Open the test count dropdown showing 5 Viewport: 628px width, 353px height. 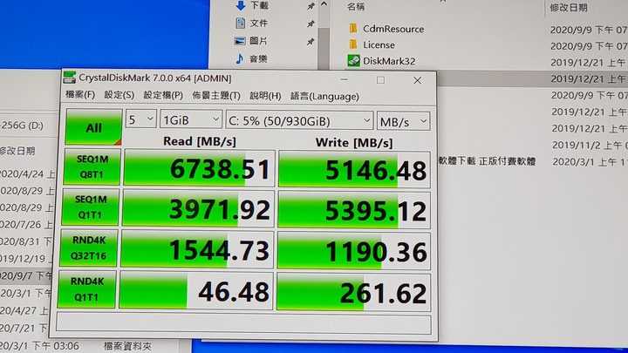tap(140, 119)
